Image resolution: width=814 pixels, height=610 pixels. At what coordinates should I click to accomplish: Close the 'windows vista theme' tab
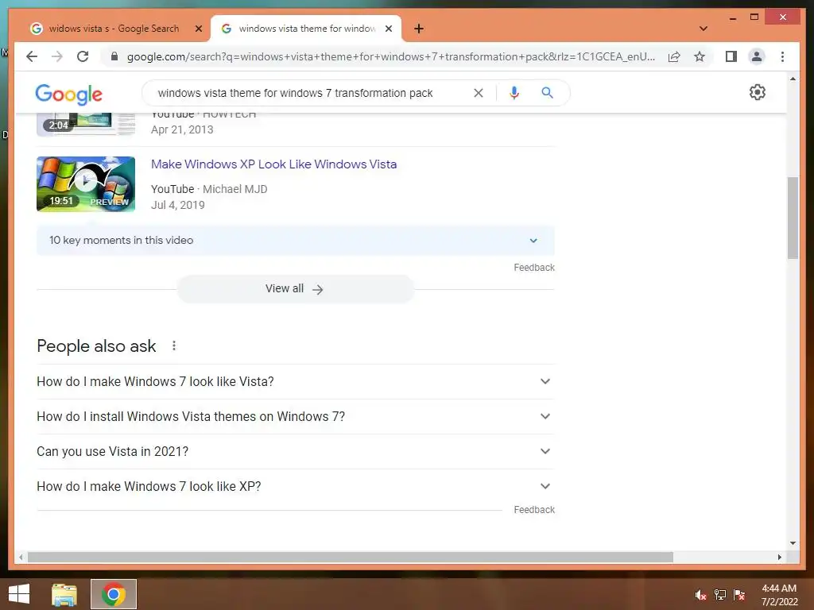click(388, 29)
